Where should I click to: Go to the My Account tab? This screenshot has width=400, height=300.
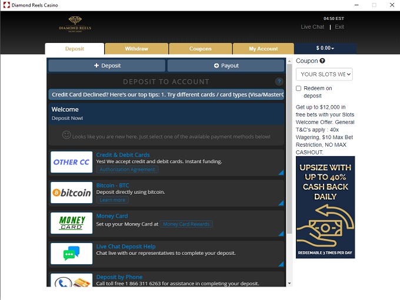tap(263, 49)
